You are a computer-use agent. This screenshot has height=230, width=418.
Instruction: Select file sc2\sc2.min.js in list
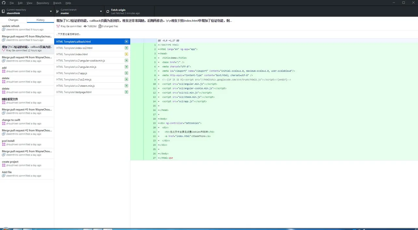[92, 79]
